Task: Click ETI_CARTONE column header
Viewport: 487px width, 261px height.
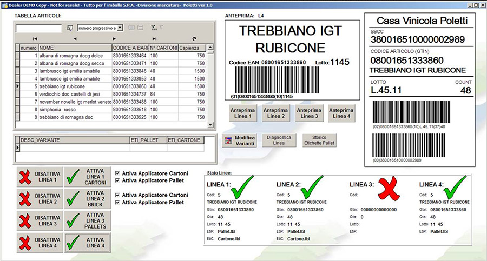Action: (x=186, y=140)
